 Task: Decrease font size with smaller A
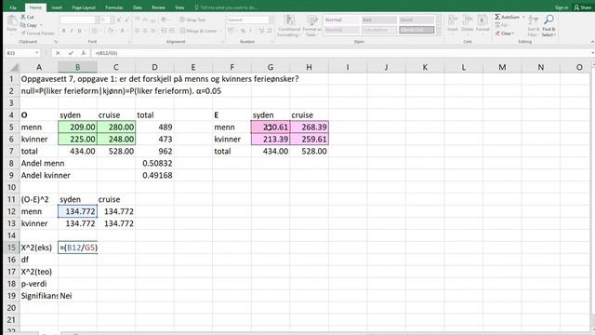[126, 20]
